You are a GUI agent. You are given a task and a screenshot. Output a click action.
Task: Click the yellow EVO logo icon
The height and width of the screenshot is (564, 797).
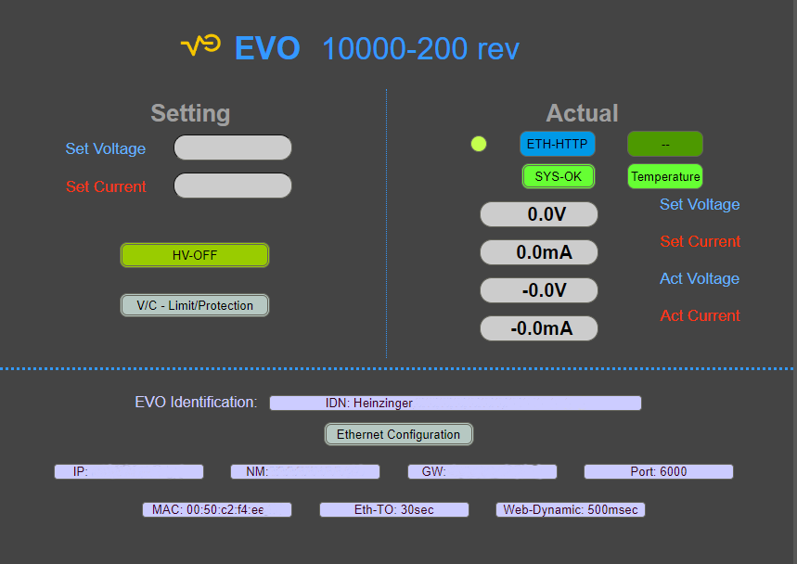199,45
